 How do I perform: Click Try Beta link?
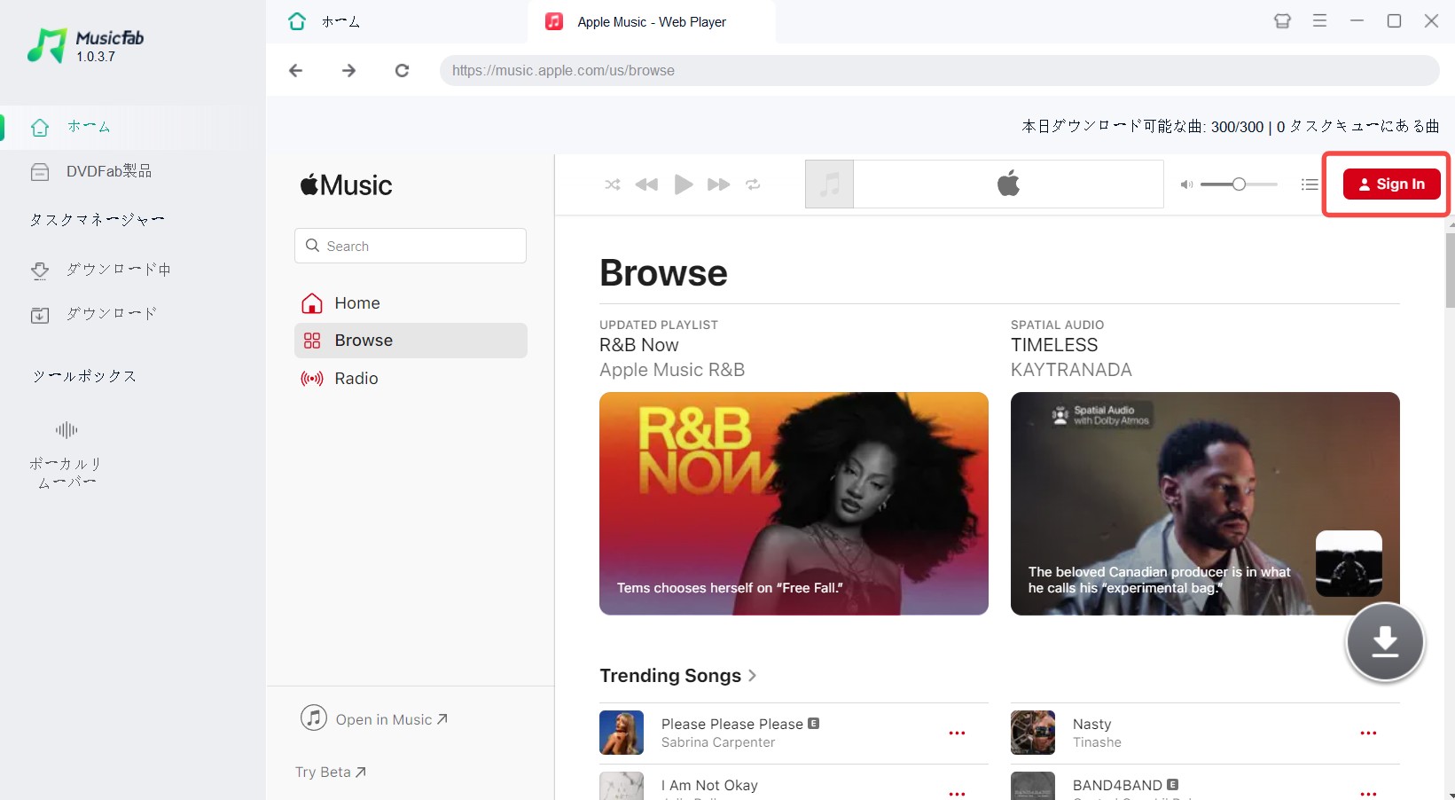click(331, 772)
